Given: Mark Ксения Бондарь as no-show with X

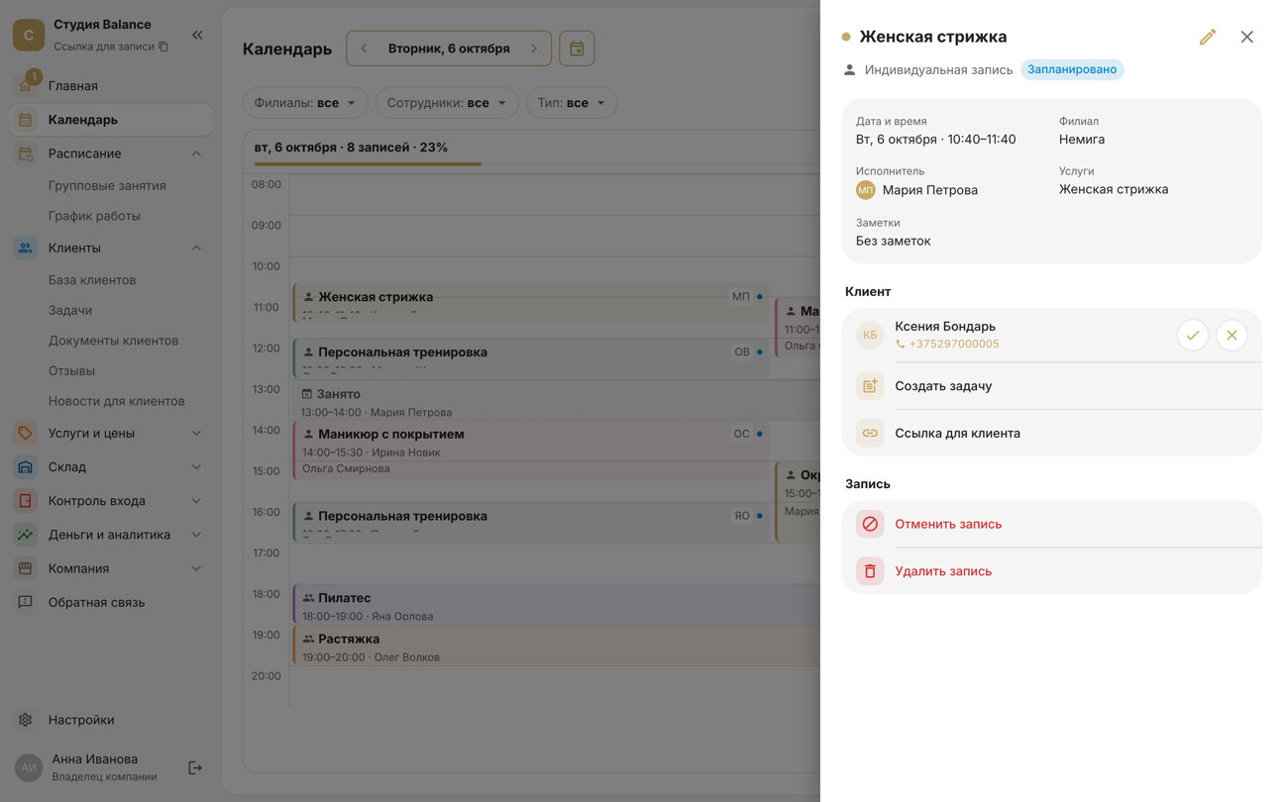Looking at the screenshot, I should point(1231,336).
